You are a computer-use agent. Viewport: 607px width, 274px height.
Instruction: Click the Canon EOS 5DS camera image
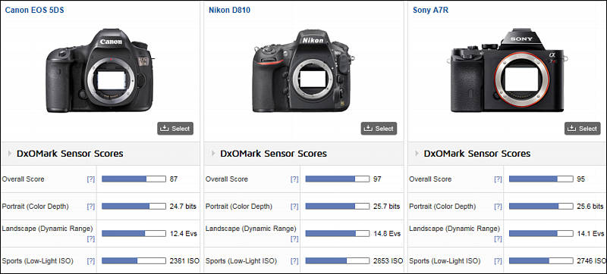[100, 70]
